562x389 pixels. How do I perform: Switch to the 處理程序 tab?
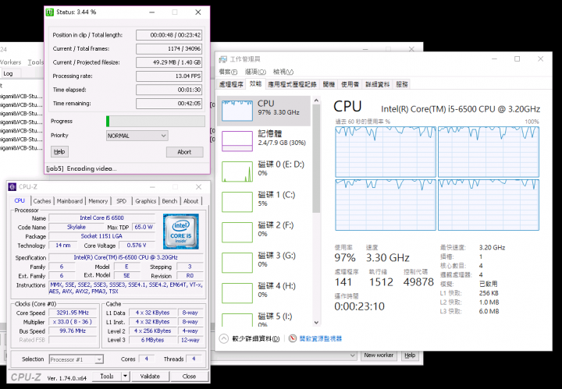[x=232, y=84]
